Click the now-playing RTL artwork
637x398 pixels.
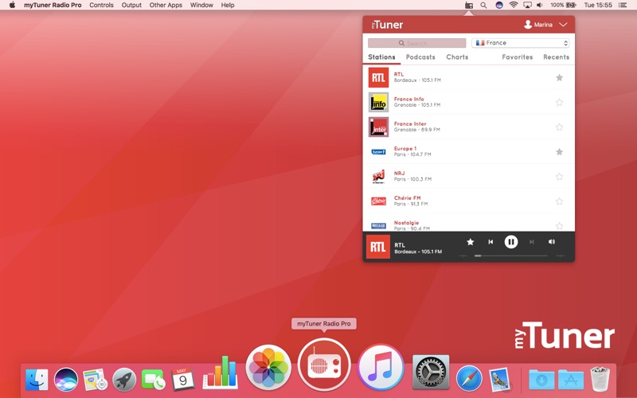click(378, 247)
